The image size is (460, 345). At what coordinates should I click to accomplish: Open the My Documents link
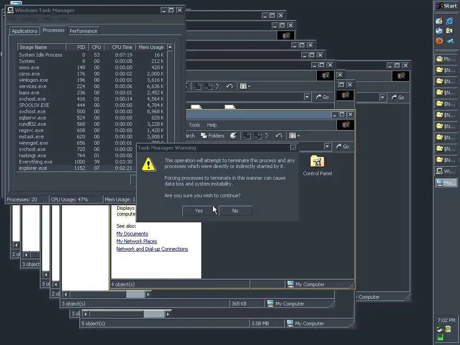132,234
